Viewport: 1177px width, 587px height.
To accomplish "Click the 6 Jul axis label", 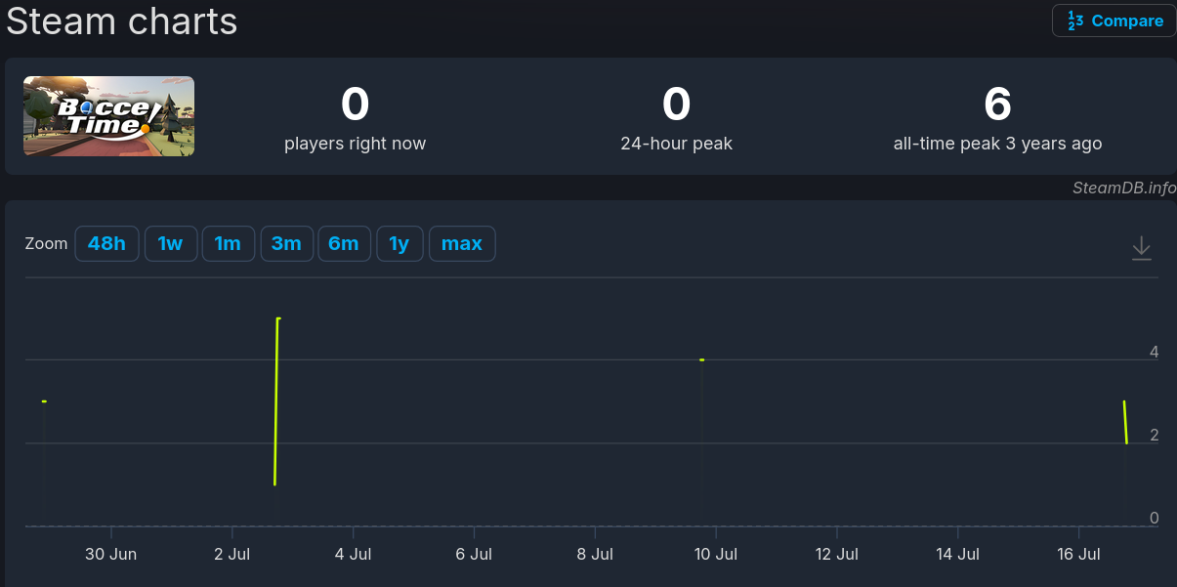I will point(474,554).
